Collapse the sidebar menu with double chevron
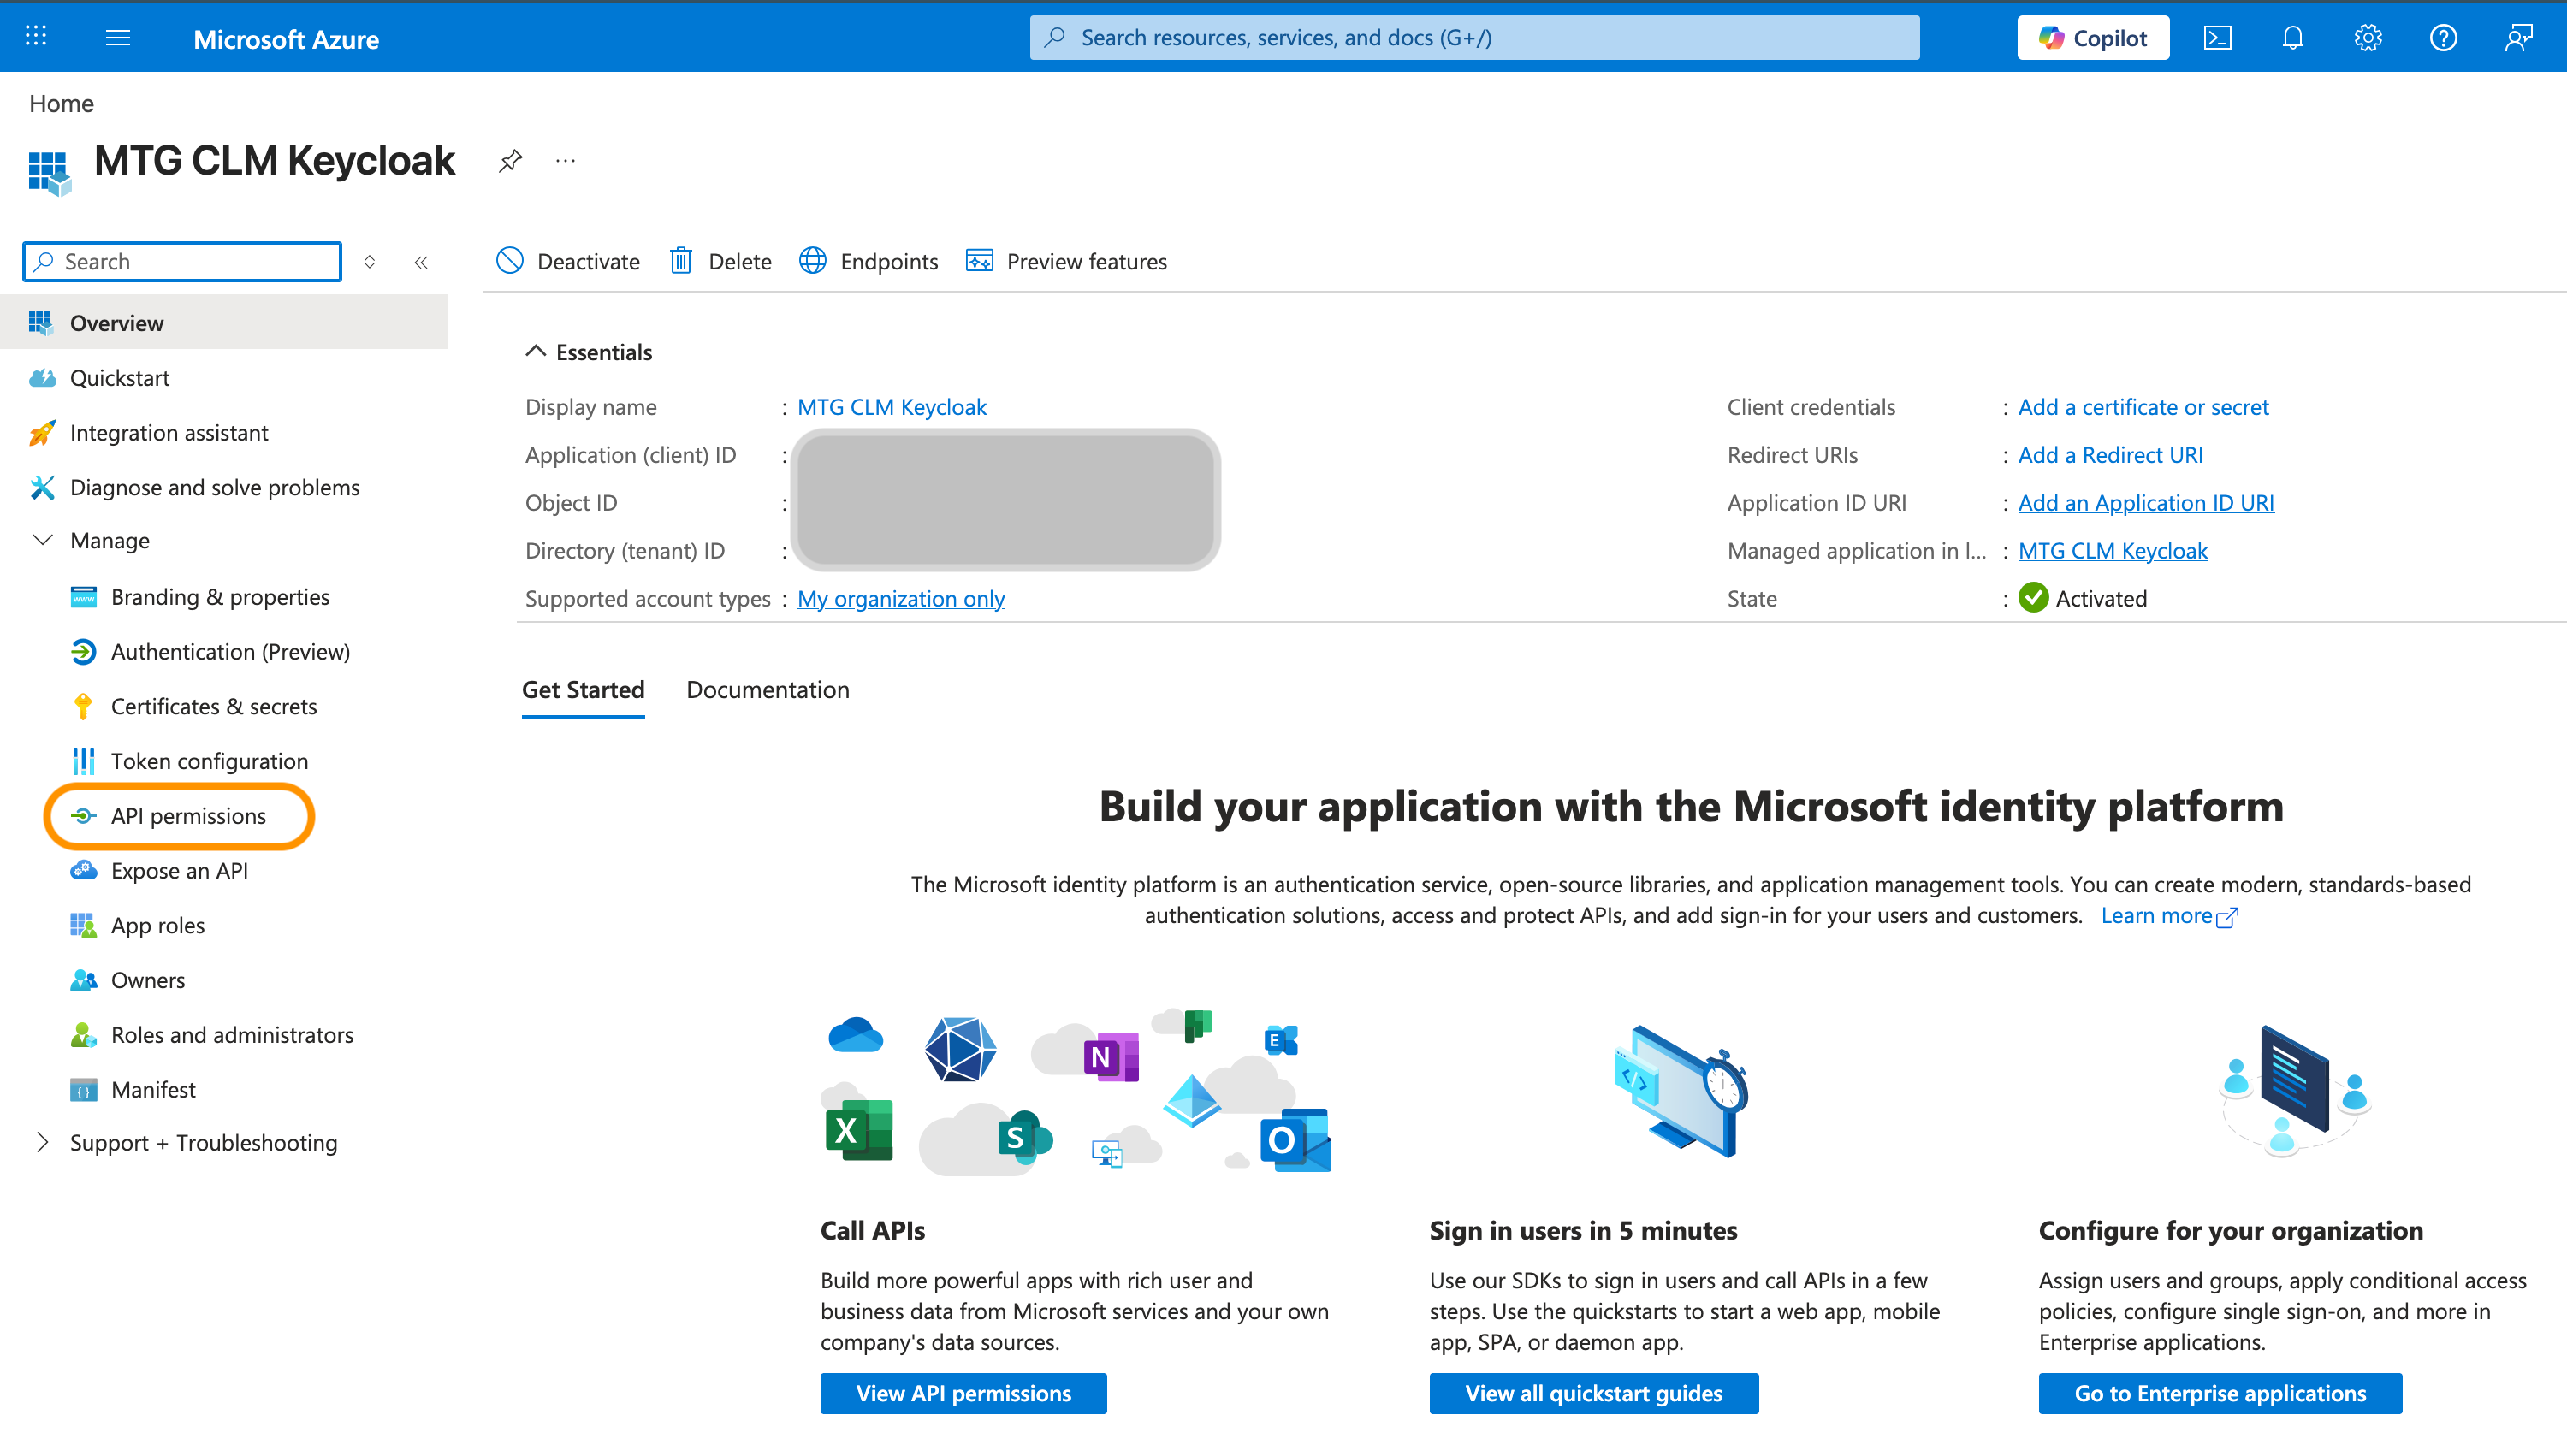Viewport: 2567px width, 1456px height. 421,262
